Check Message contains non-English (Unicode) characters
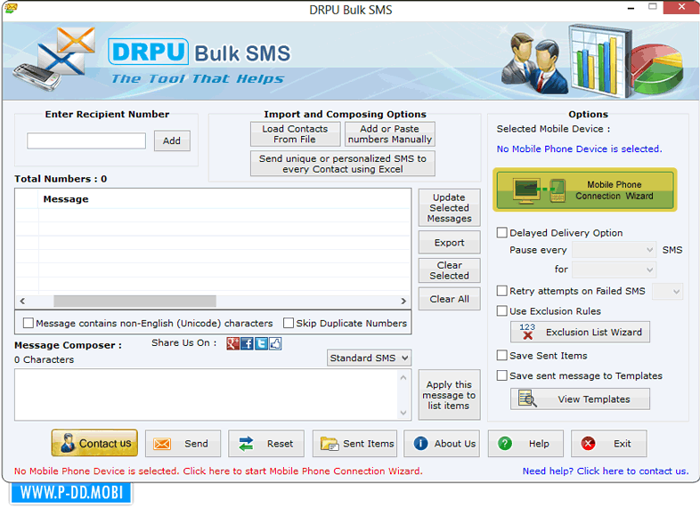This screenshot has width=700, height=507. (28, 323)
